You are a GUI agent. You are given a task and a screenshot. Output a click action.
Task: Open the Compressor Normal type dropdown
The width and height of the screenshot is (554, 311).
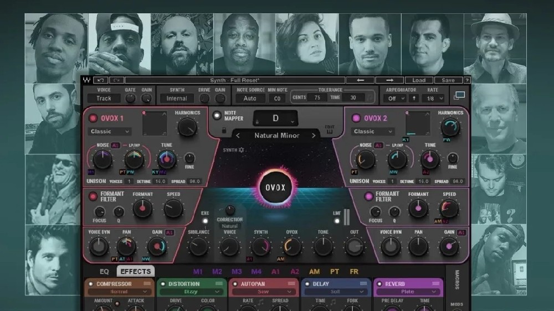pos(119,292)
